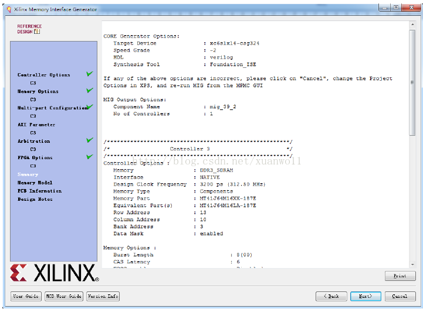Click Next to continue

(x=366, y=296)
